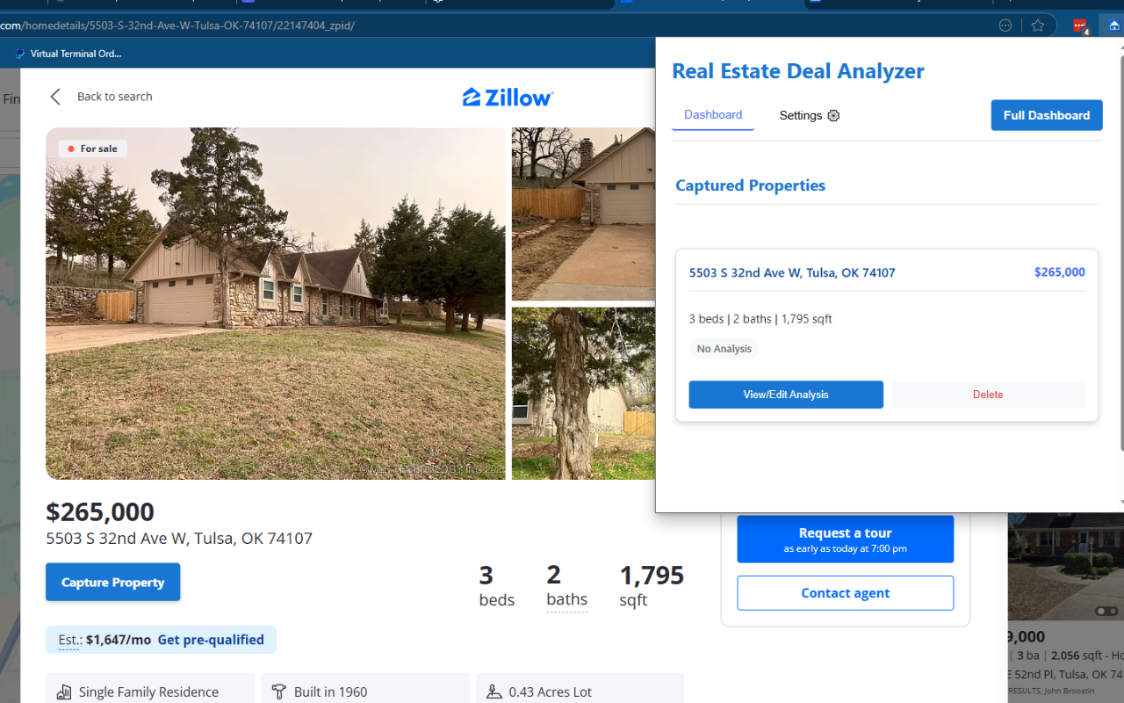Click the Real Estate Deal Analyzer extension icon
1124x703 pixels.
point(1113,25)
